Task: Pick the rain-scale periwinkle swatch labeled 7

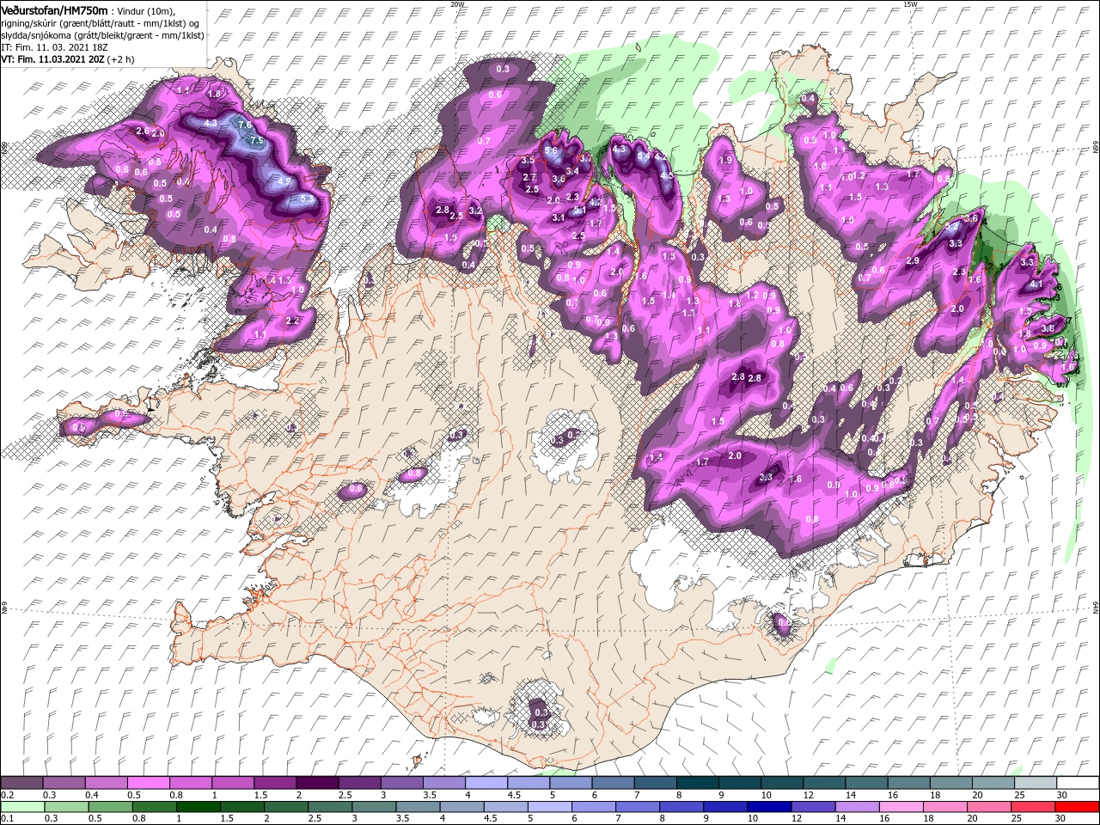Action: pos(638,806)
